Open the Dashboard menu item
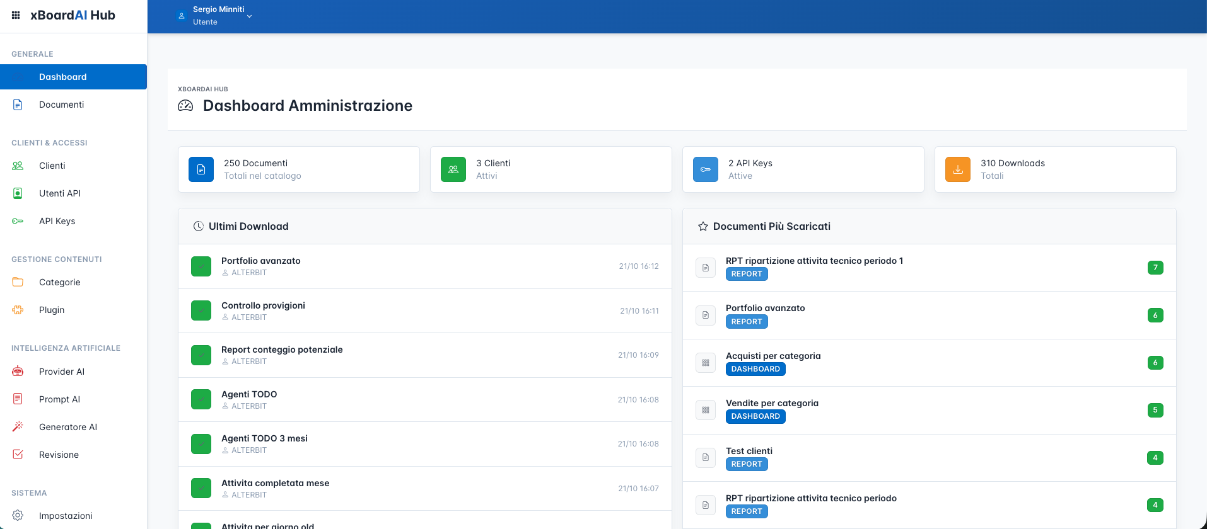1207x529 pixels. tap(73, 77)
